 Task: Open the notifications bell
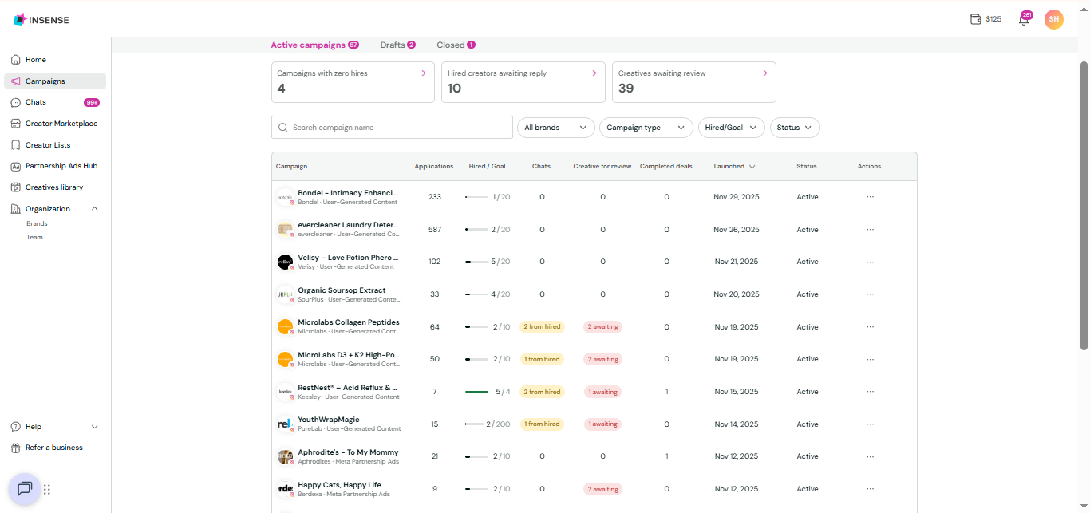(1024, 19)
